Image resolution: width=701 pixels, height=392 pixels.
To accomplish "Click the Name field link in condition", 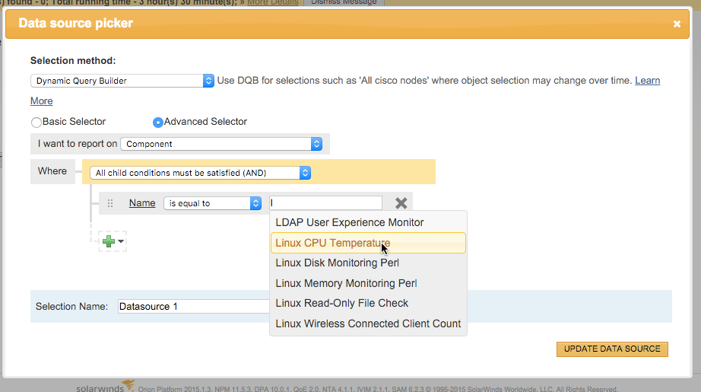I will (142, 202).
